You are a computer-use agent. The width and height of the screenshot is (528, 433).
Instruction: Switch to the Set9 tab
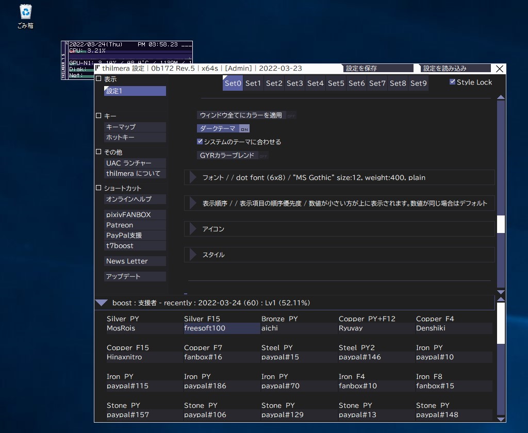[418, 82]
